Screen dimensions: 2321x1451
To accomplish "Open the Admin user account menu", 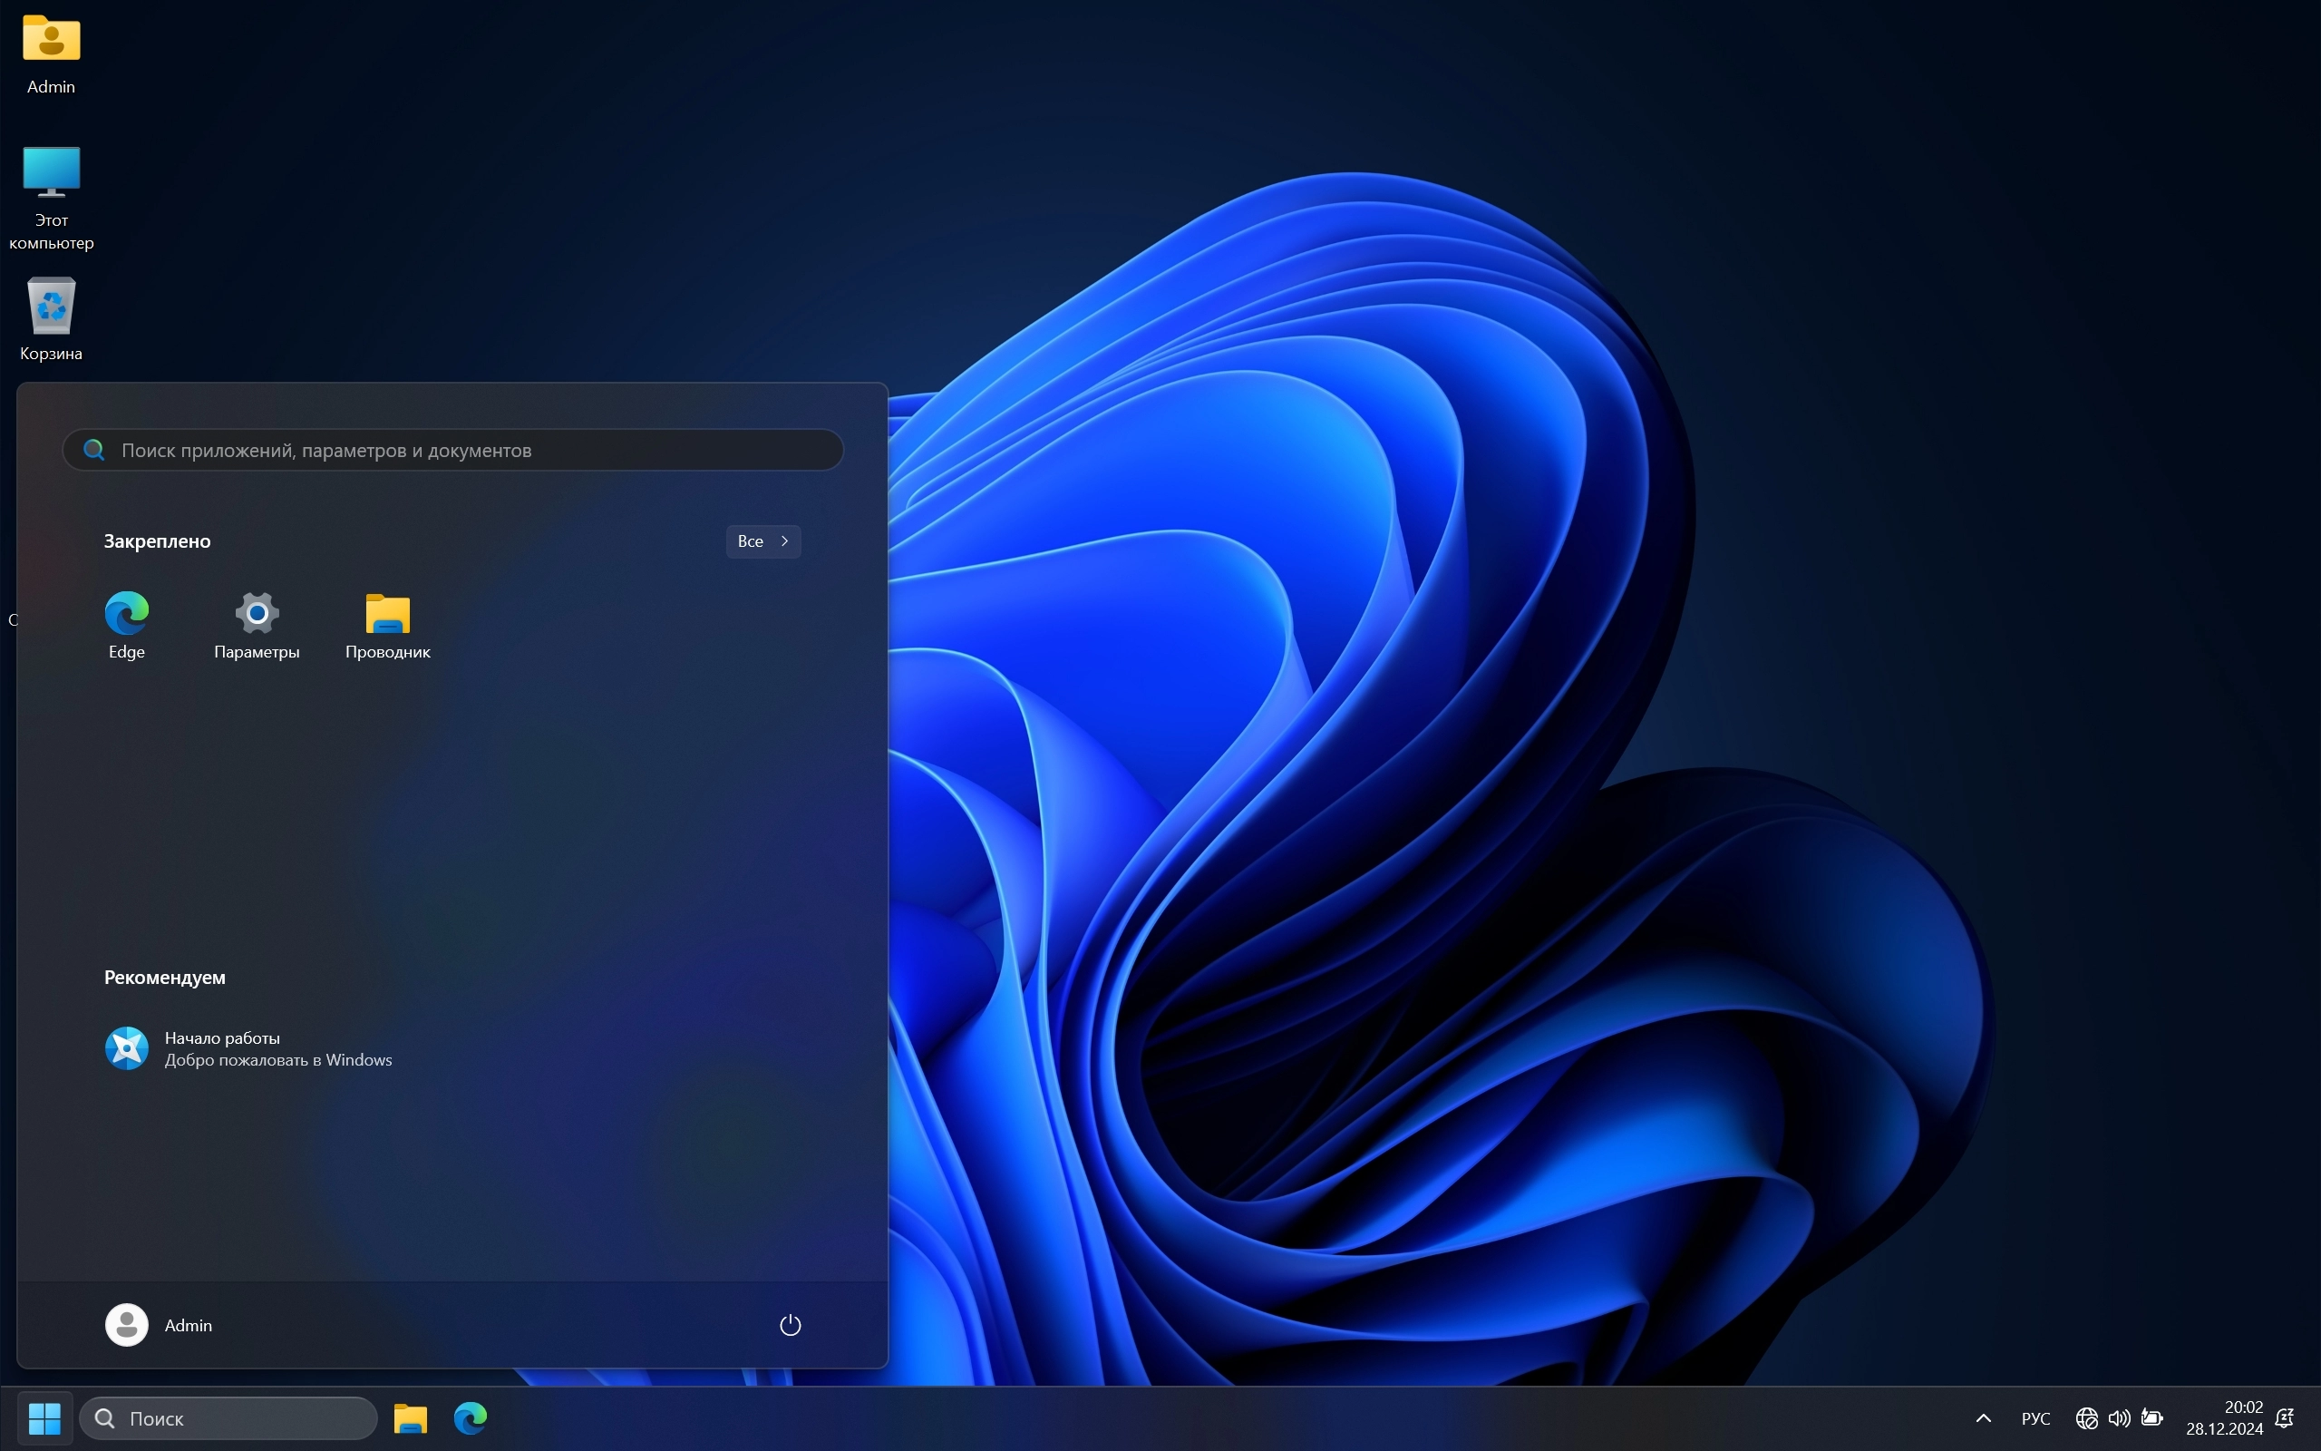I will pos(160,1324).
